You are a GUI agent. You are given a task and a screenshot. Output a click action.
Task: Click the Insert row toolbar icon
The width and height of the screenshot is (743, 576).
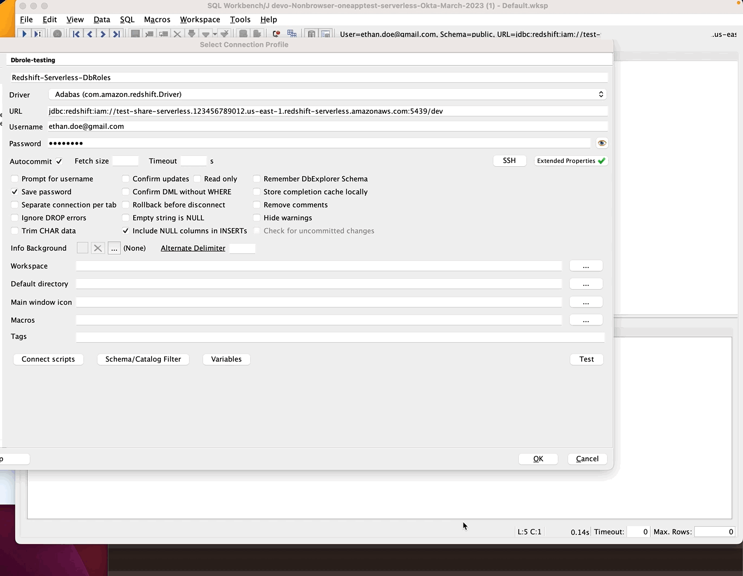pos(149,34)
